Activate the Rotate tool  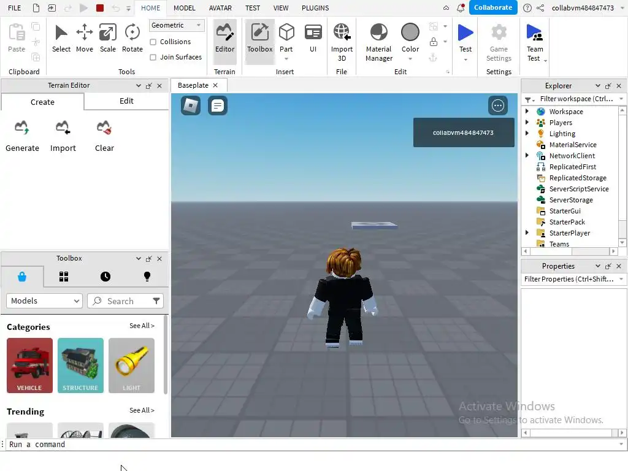click(x=132, y=39)
